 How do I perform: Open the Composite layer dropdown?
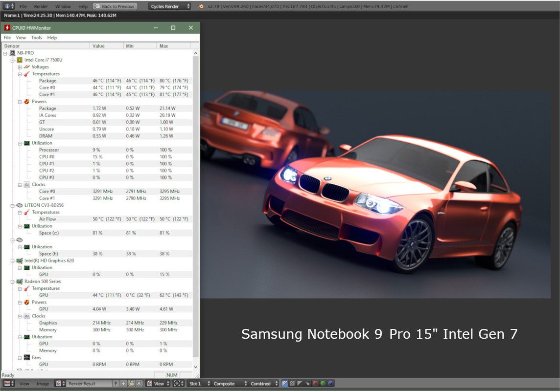pyautogui.click(x=230, y=384)
